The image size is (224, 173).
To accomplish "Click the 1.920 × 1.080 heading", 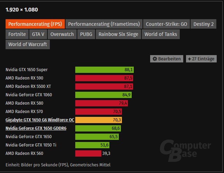I will click(x=22, y=10).
